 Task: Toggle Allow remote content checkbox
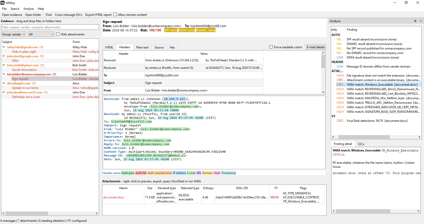click(x=115, y=15)
